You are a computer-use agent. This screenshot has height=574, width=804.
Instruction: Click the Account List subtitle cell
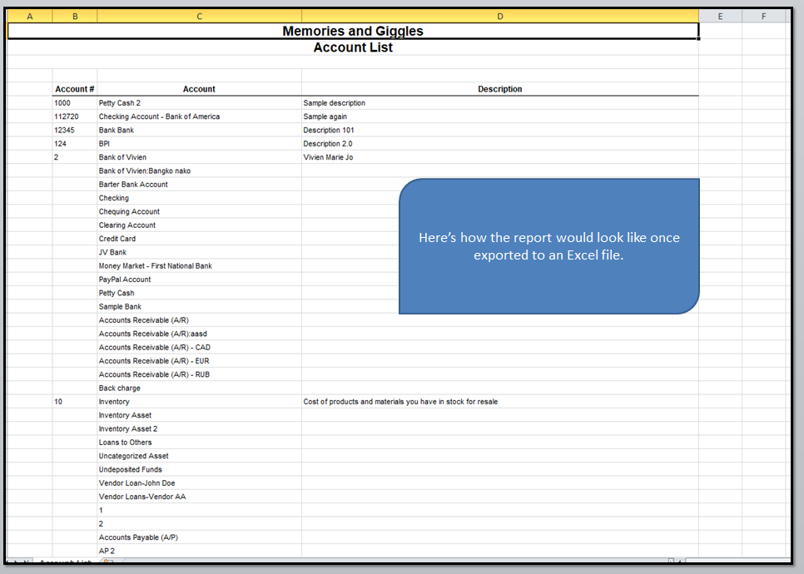coord(353,47)
